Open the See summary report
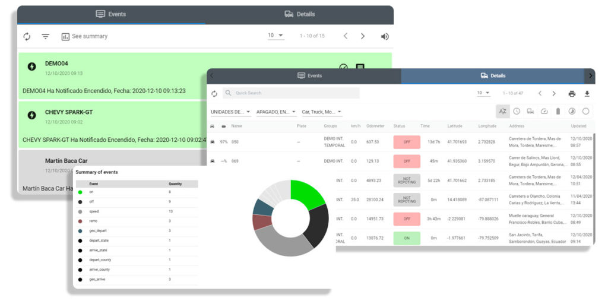The height and width of the screenshot is (304, 608). tap(84, 36)
